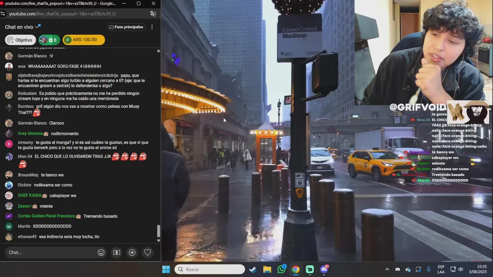493x277 pixels.
Task: Open the gifted memberships chip showing 5
Action: click(x=49, y=40)
